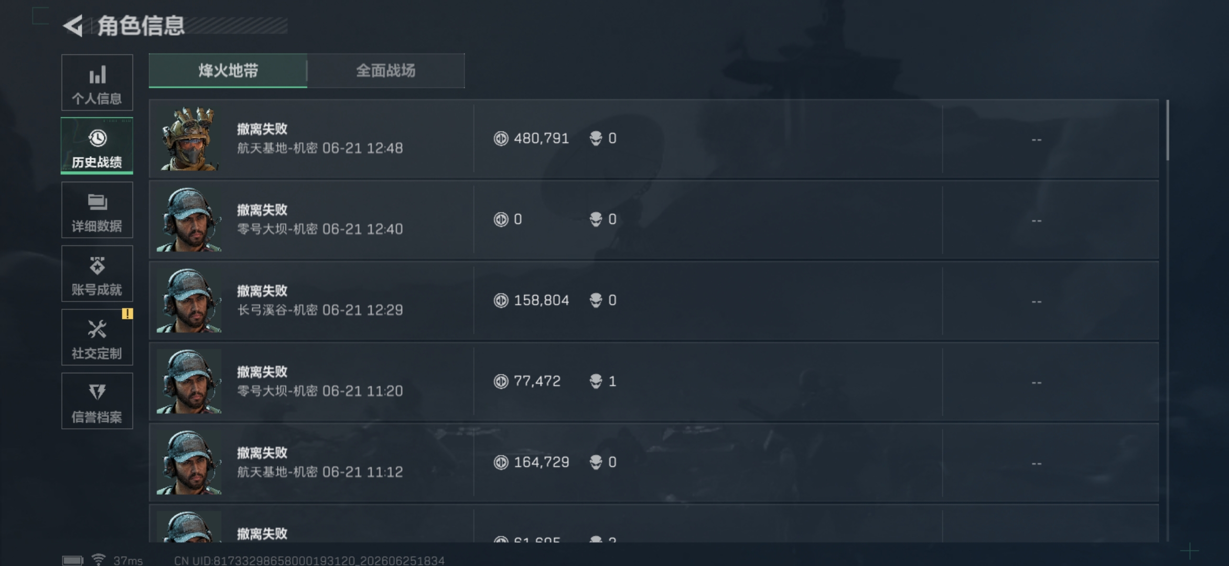Click the kill count skull icon in 77,472 row
Screen dimensions: 1229x566
596,381
